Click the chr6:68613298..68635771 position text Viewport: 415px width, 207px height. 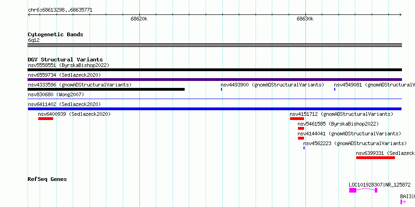(60, 10)
